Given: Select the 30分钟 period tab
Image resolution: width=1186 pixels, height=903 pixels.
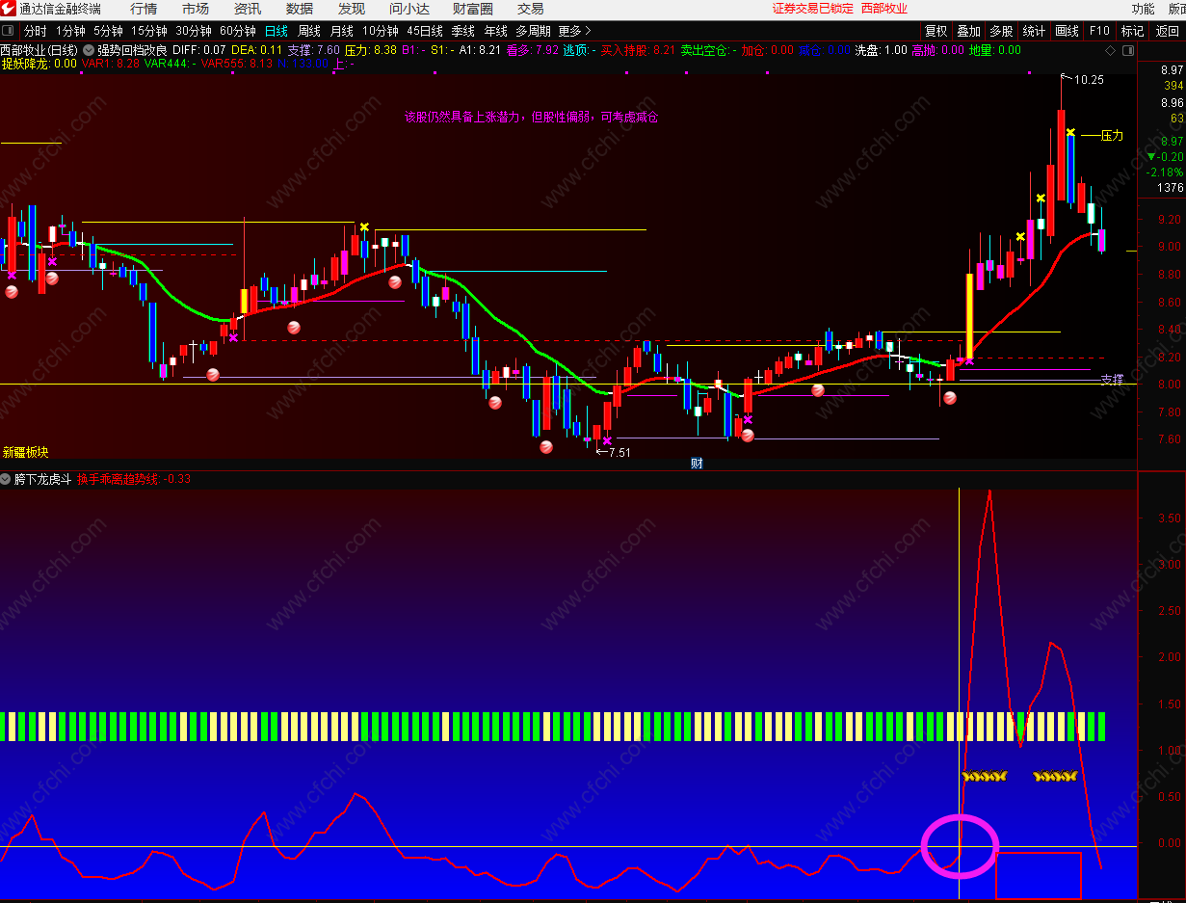Looking at the screenshot, I should (x=194, y=31).
